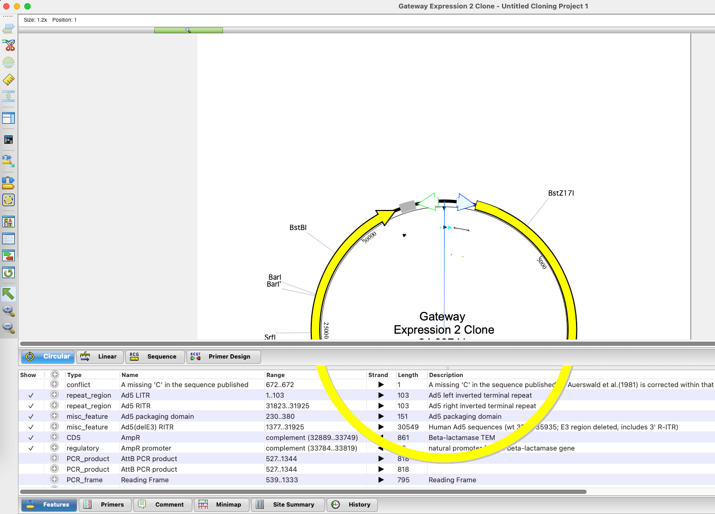
Task: Toggle Show checkbox for the AmpR CDS row
Action: click(31, 438)
